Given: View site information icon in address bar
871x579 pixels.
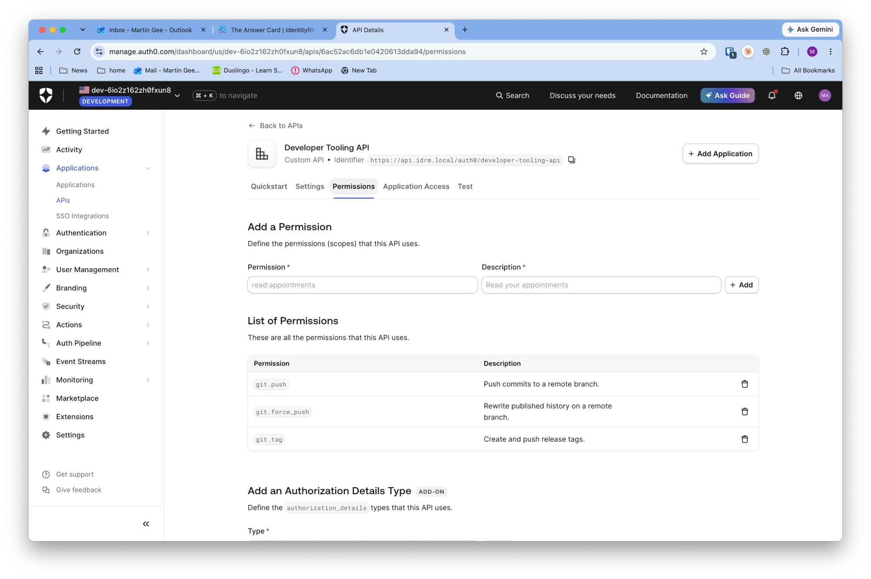Looking at the screenshot, I should pos(99,52).
